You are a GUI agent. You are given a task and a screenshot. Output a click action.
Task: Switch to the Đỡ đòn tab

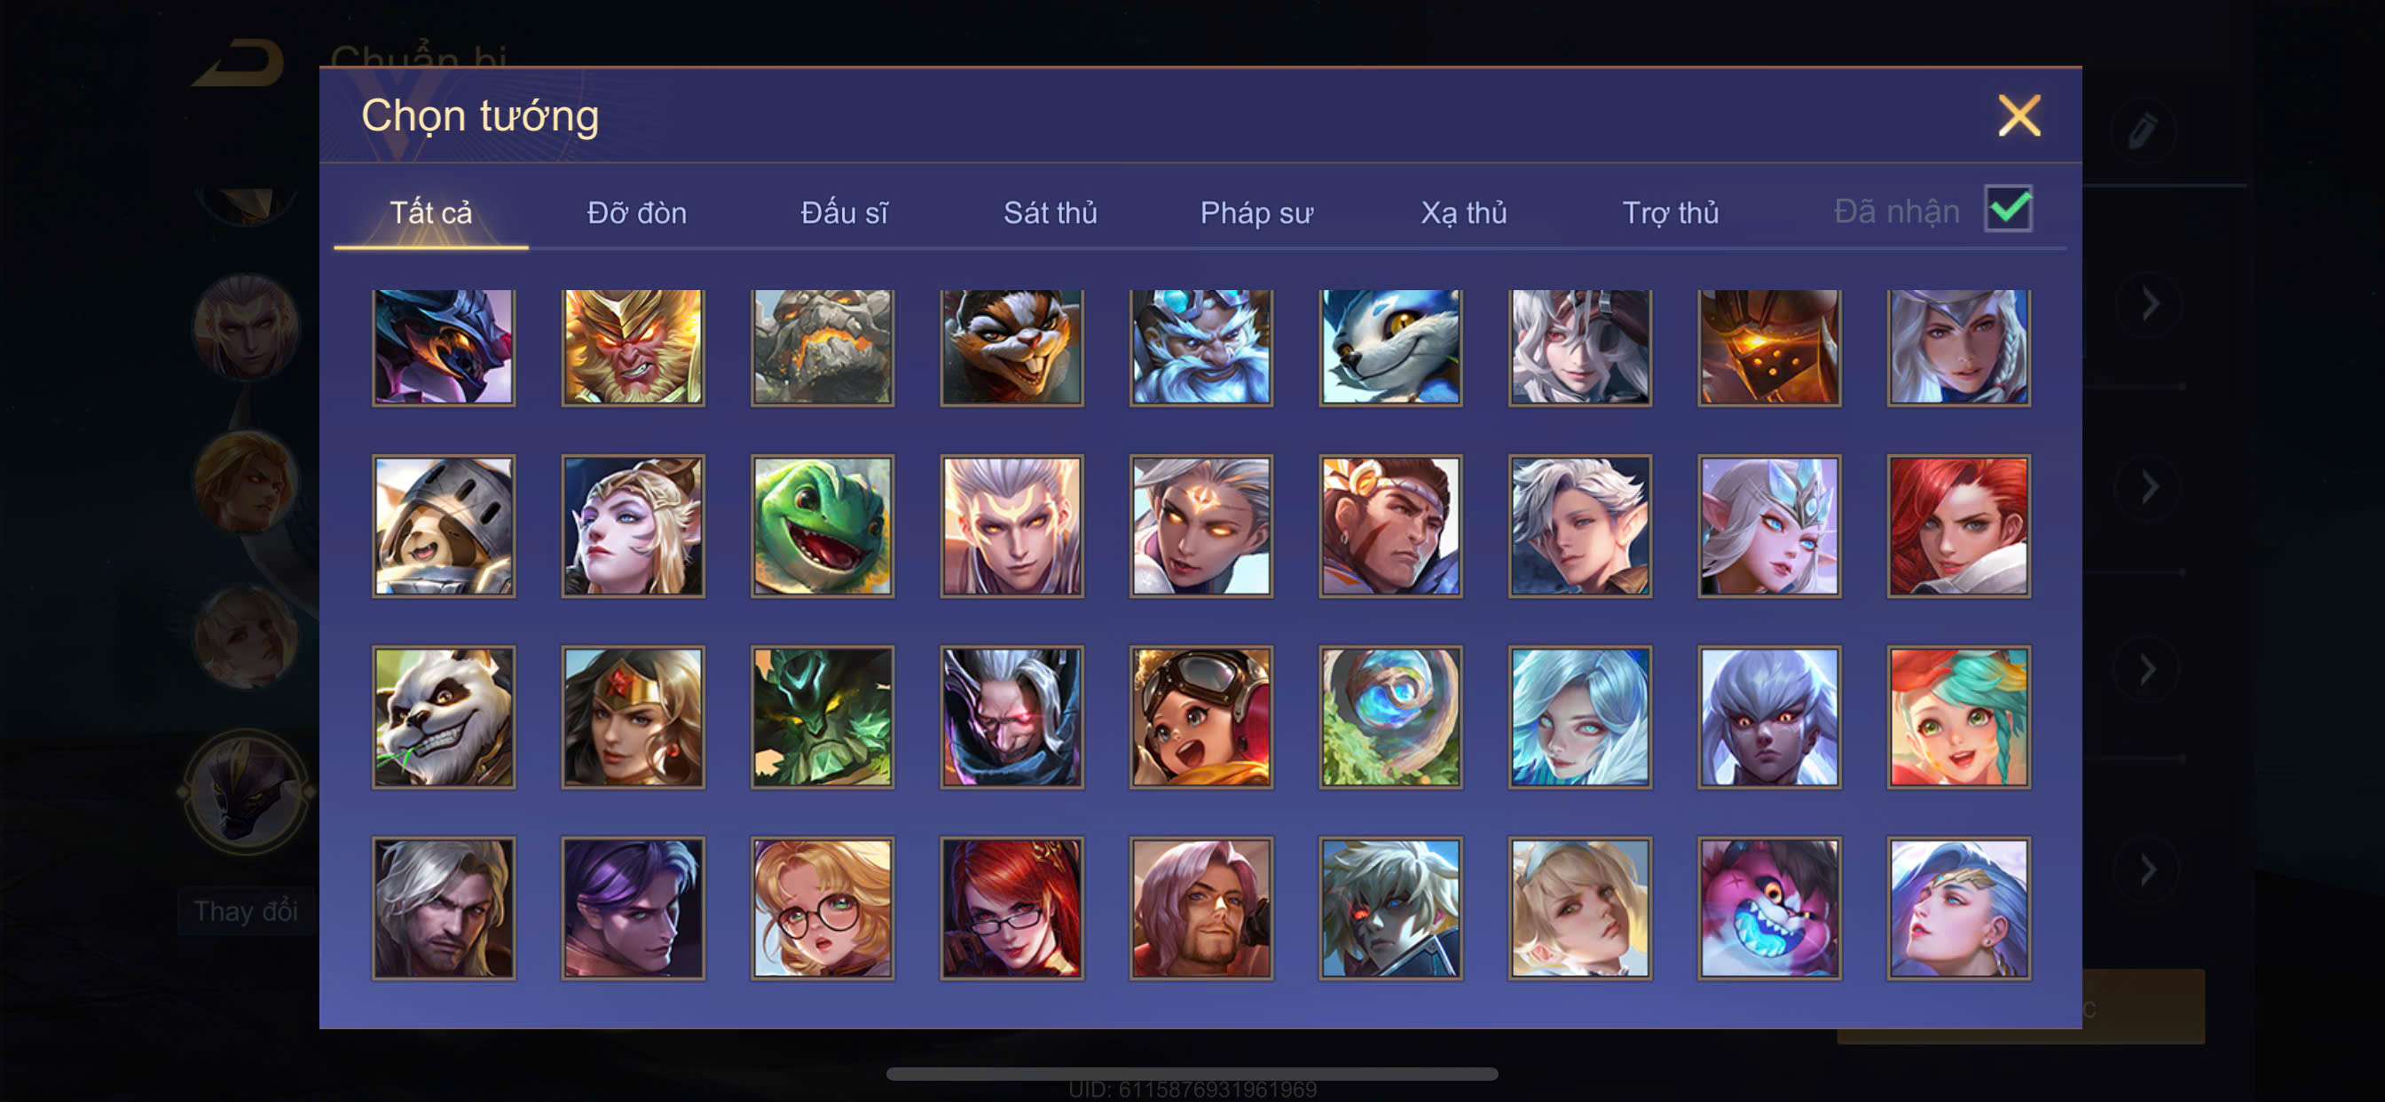pos(637,213)
